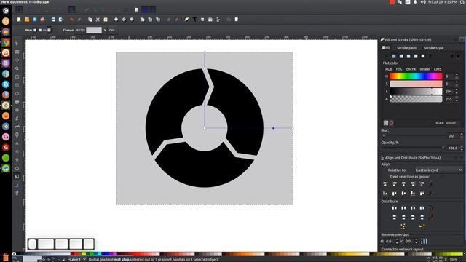Image resolution: width=466 pixels, height=262 pixels.
Task: Click the Lightness L slider
Action: [x=416, y=92]
